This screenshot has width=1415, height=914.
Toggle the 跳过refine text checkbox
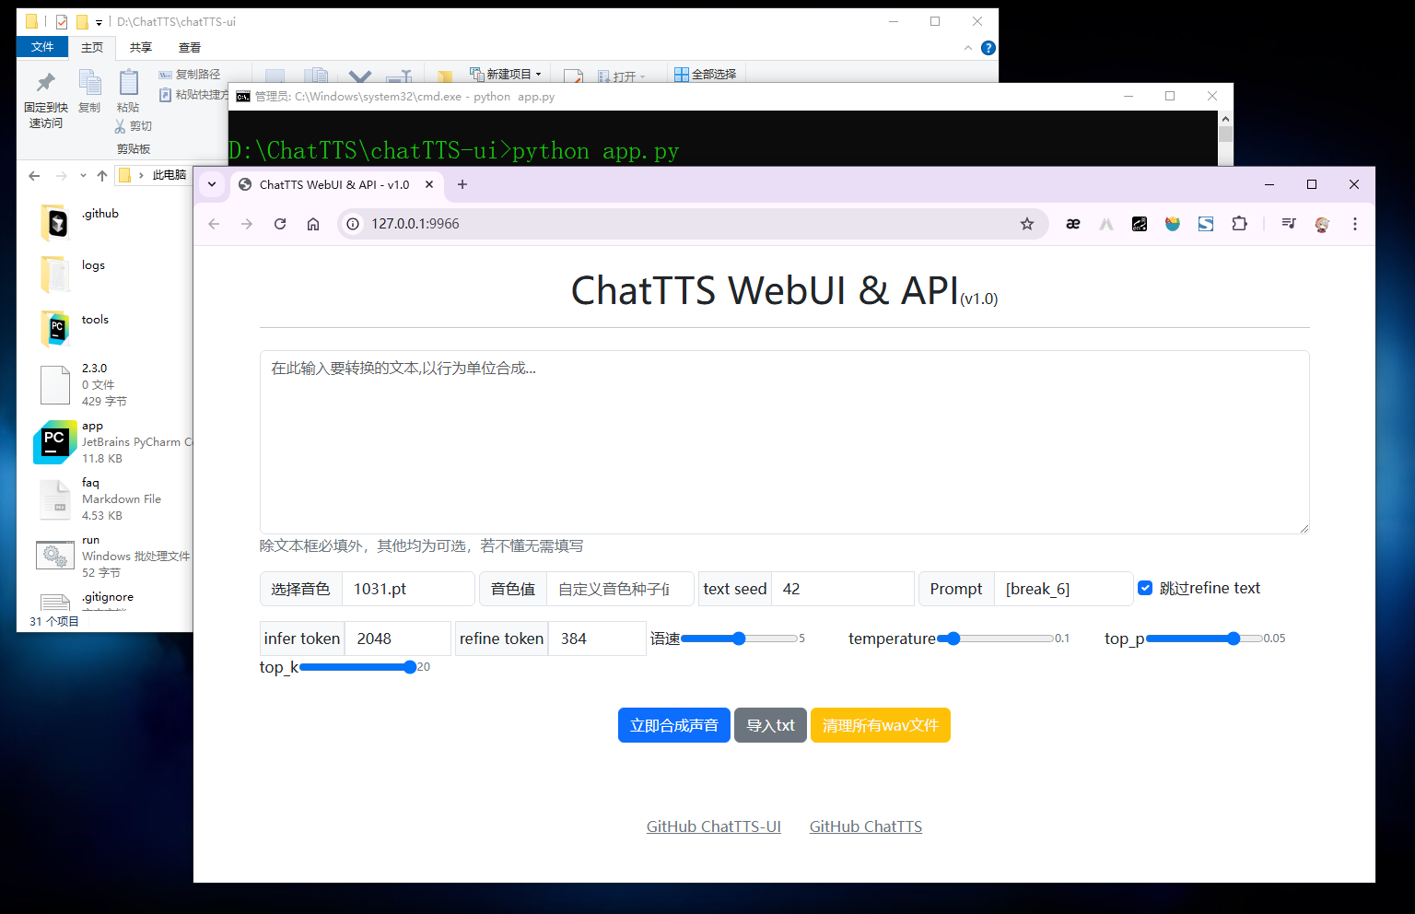tap(1145, 588)
